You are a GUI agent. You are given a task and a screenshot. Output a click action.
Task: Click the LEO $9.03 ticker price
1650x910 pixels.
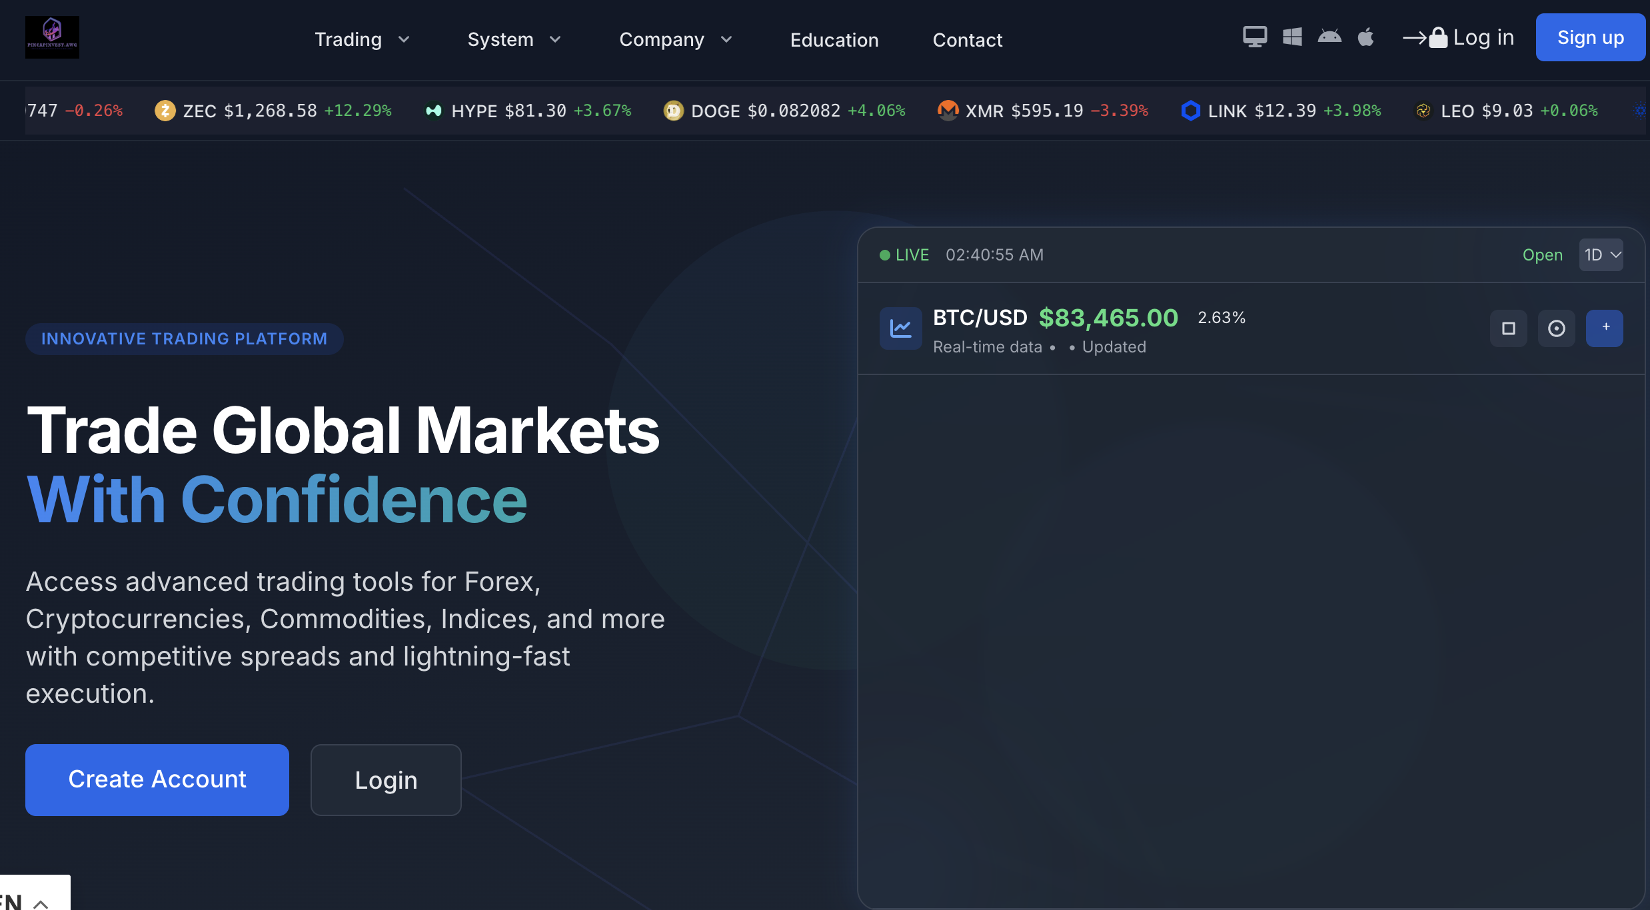click(1507, 111)
